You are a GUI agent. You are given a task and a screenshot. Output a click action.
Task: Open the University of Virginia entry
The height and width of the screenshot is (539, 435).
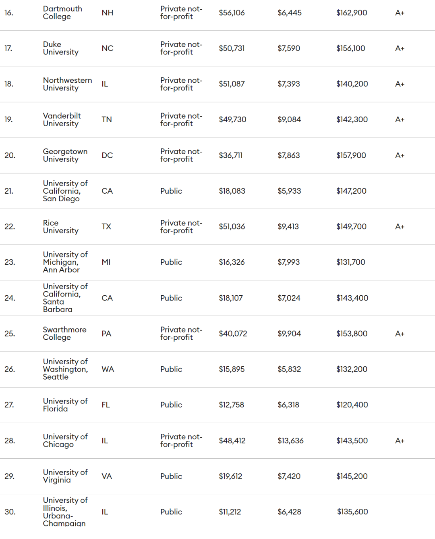coord(65,476)
